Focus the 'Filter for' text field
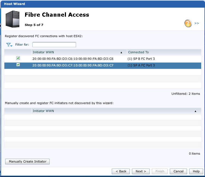Image resolution: width=205 pixels, height=177 pixels. (x=54, y=45)
